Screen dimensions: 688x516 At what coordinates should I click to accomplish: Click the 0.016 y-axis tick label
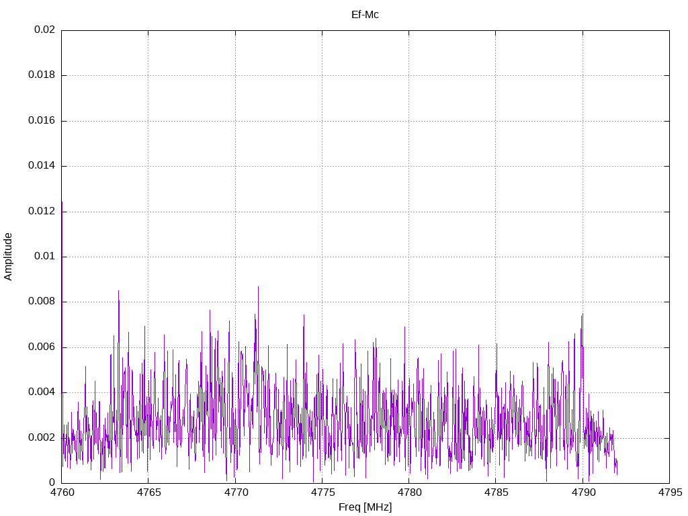click(42, 121)
